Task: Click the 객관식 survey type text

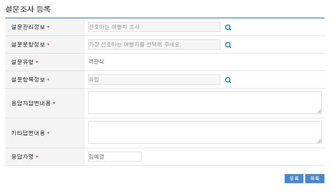Action: coord(96,62)
